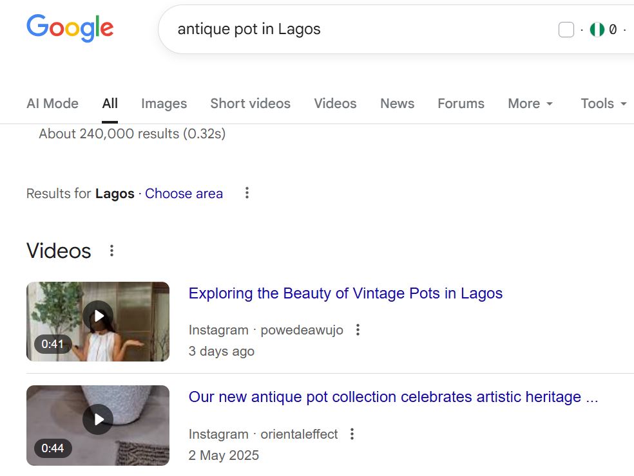Screen dimensions: 634x476
Task: Open 'Our new antique pot collection' link
Action: tap(393, 397)
